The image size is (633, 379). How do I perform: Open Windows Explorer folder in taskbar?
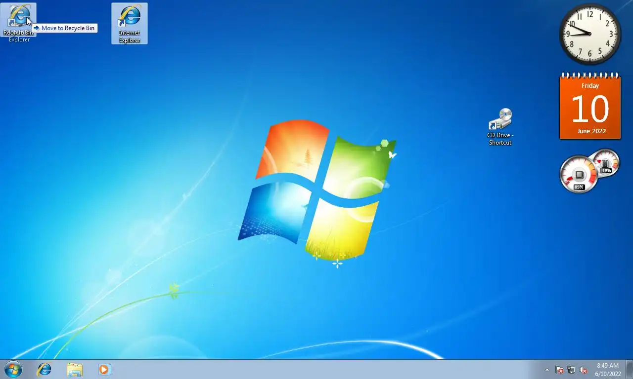75,369
